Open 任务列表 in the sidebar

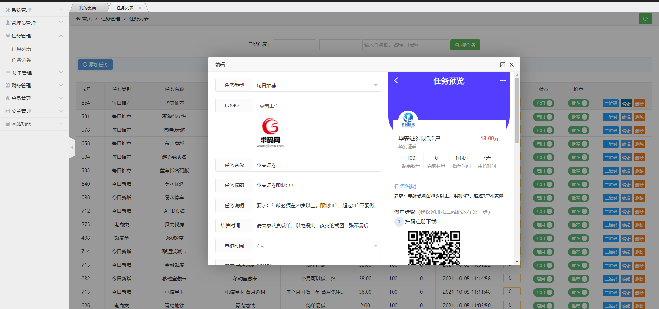point(21,49)
